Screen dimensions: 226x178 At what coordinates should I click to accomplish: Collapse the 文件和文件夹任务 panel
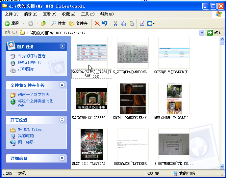[x=62, y=85]
